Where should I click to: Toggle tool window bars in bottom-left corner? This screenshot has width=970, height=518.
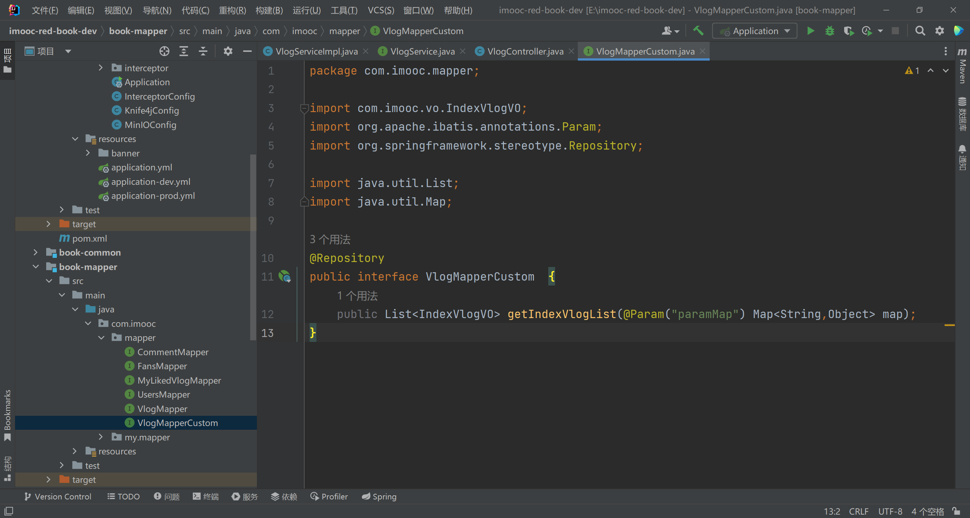coord(8,511)
